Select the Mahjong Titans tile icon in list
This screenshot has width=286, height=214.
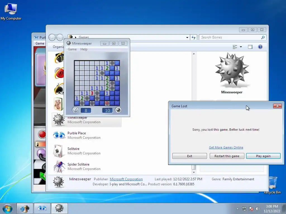(x=59, y=104)
